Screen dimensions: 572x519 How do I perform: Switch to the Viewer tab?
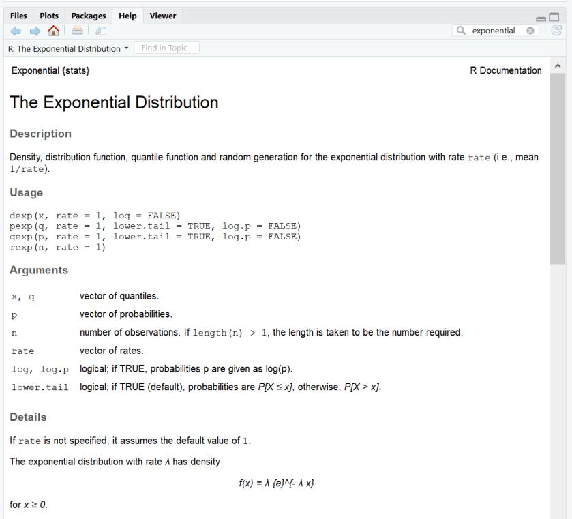(x=163, y=15)
